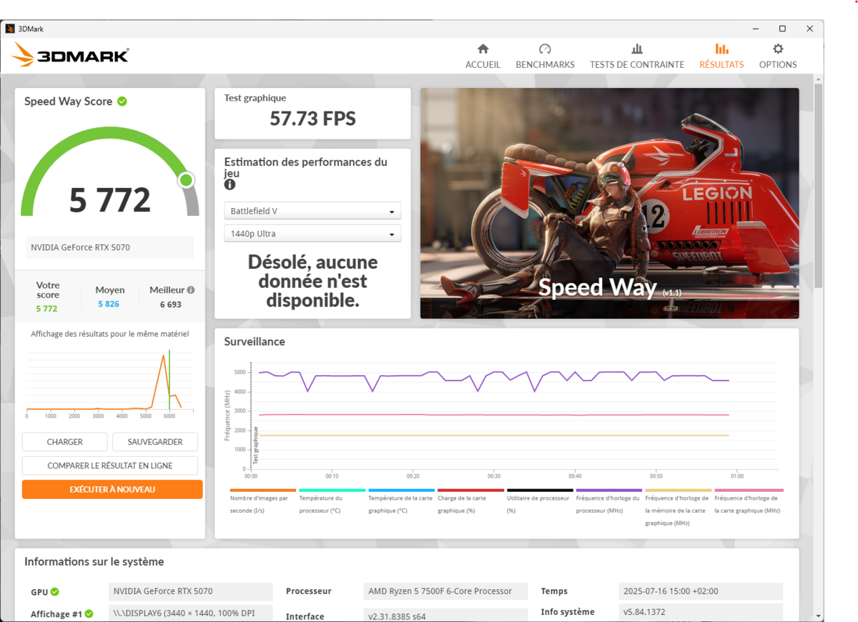Click the vertical scrollbar thumb
The width and height of the screenshot is (858, 622).
tap(819, 185)
